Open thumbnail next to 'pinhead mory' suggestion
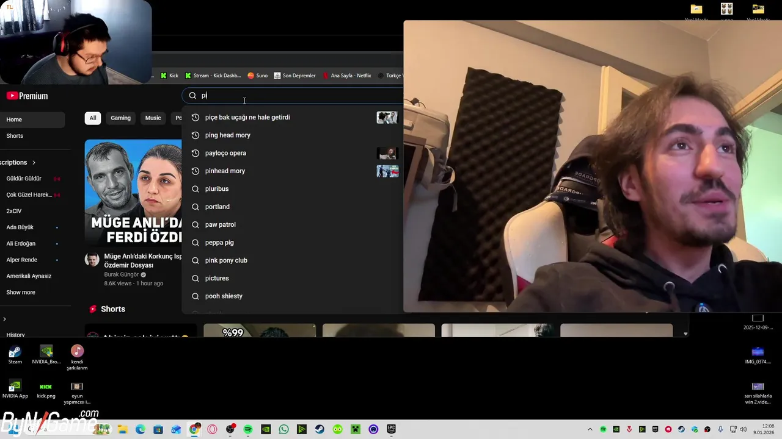Viewport: 782px width, 439px height. point(387,171)
